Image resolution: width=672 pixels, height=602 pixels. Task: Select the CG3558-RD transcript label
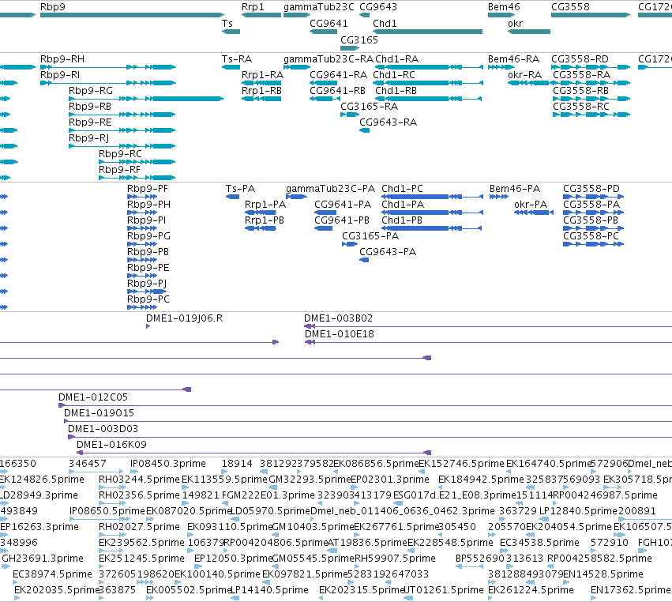pos(580,58)
